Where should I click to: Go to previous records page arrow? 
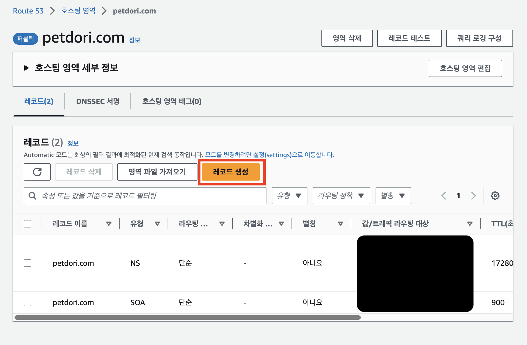click(x=444, y=196)
